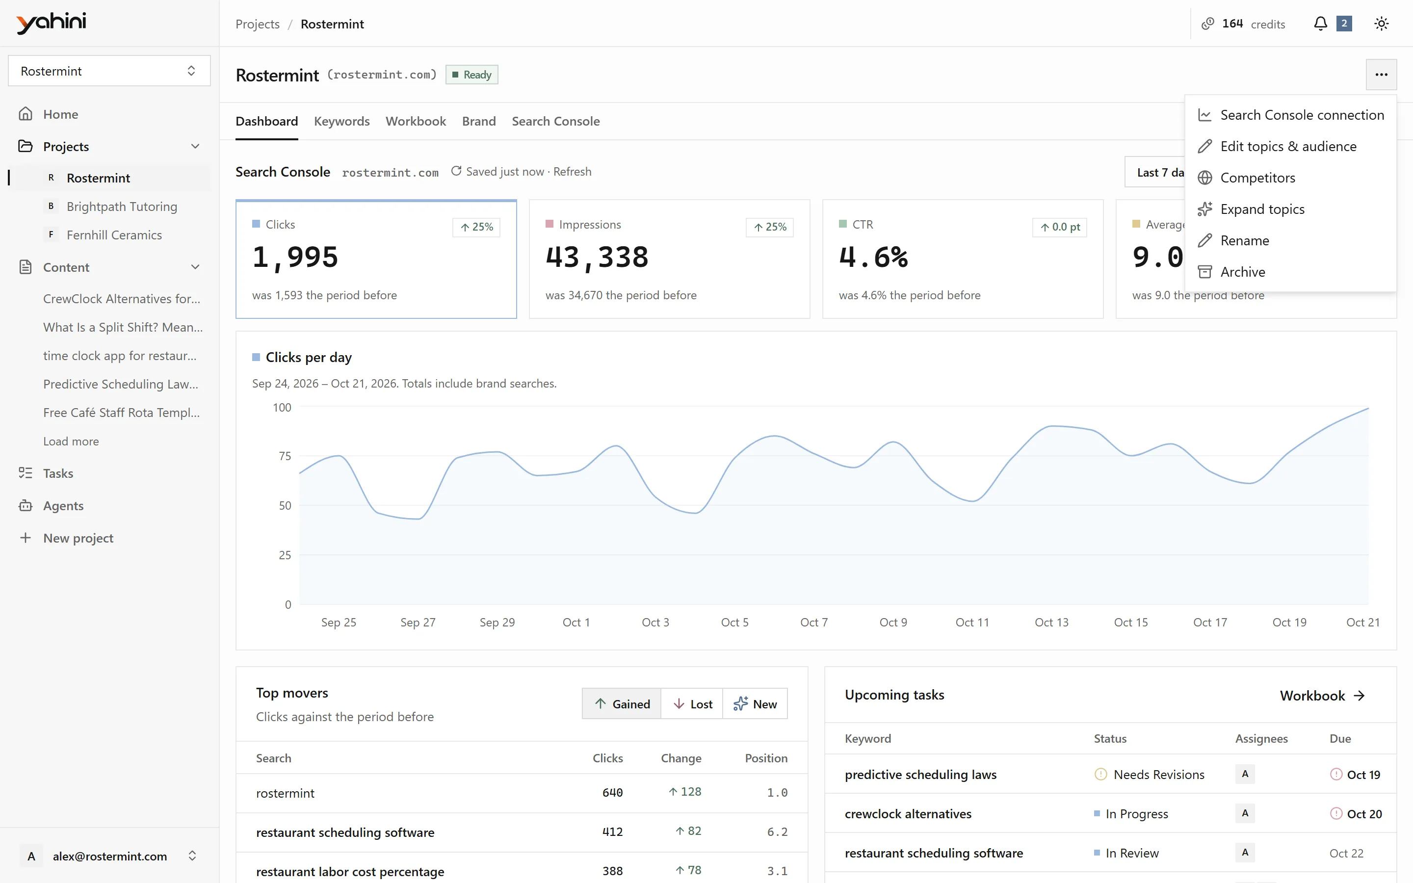
Task: Click the Home house icon in sidebar
Action: point(25,114)
